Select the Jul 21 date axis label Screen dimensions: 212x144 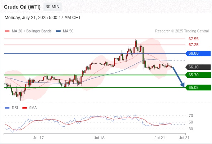(x=160, y=138)
